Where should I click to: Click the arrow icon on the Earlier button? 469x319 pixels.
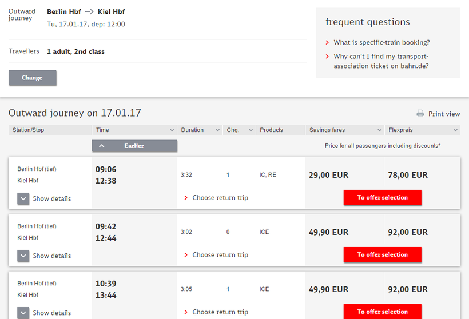pos(102,146)
